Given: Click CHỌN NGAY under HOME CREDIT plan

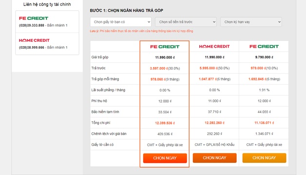Looking at the screenshot, I should (x=214, y=158).
